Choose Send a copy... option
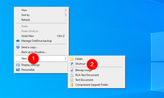This screenshot has width=164, height=98. [x=42, y=47]
